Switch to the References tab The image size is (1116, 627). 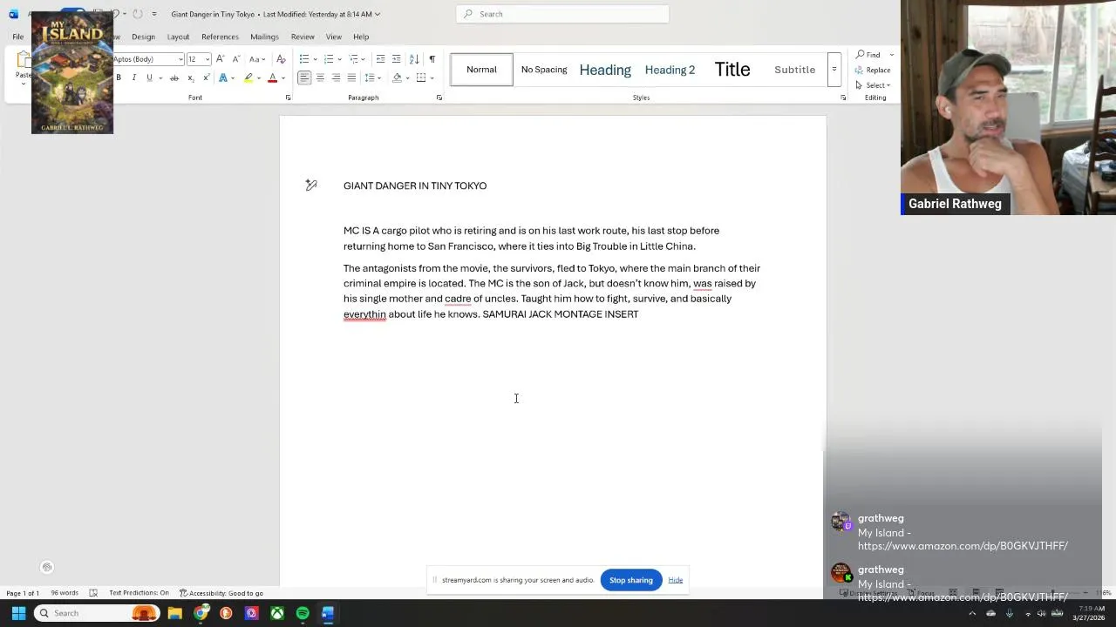(x=220, y=37)
